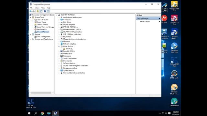Select Smart card readers category
This screenshot has height=116, width=207.
coord(70,58)
